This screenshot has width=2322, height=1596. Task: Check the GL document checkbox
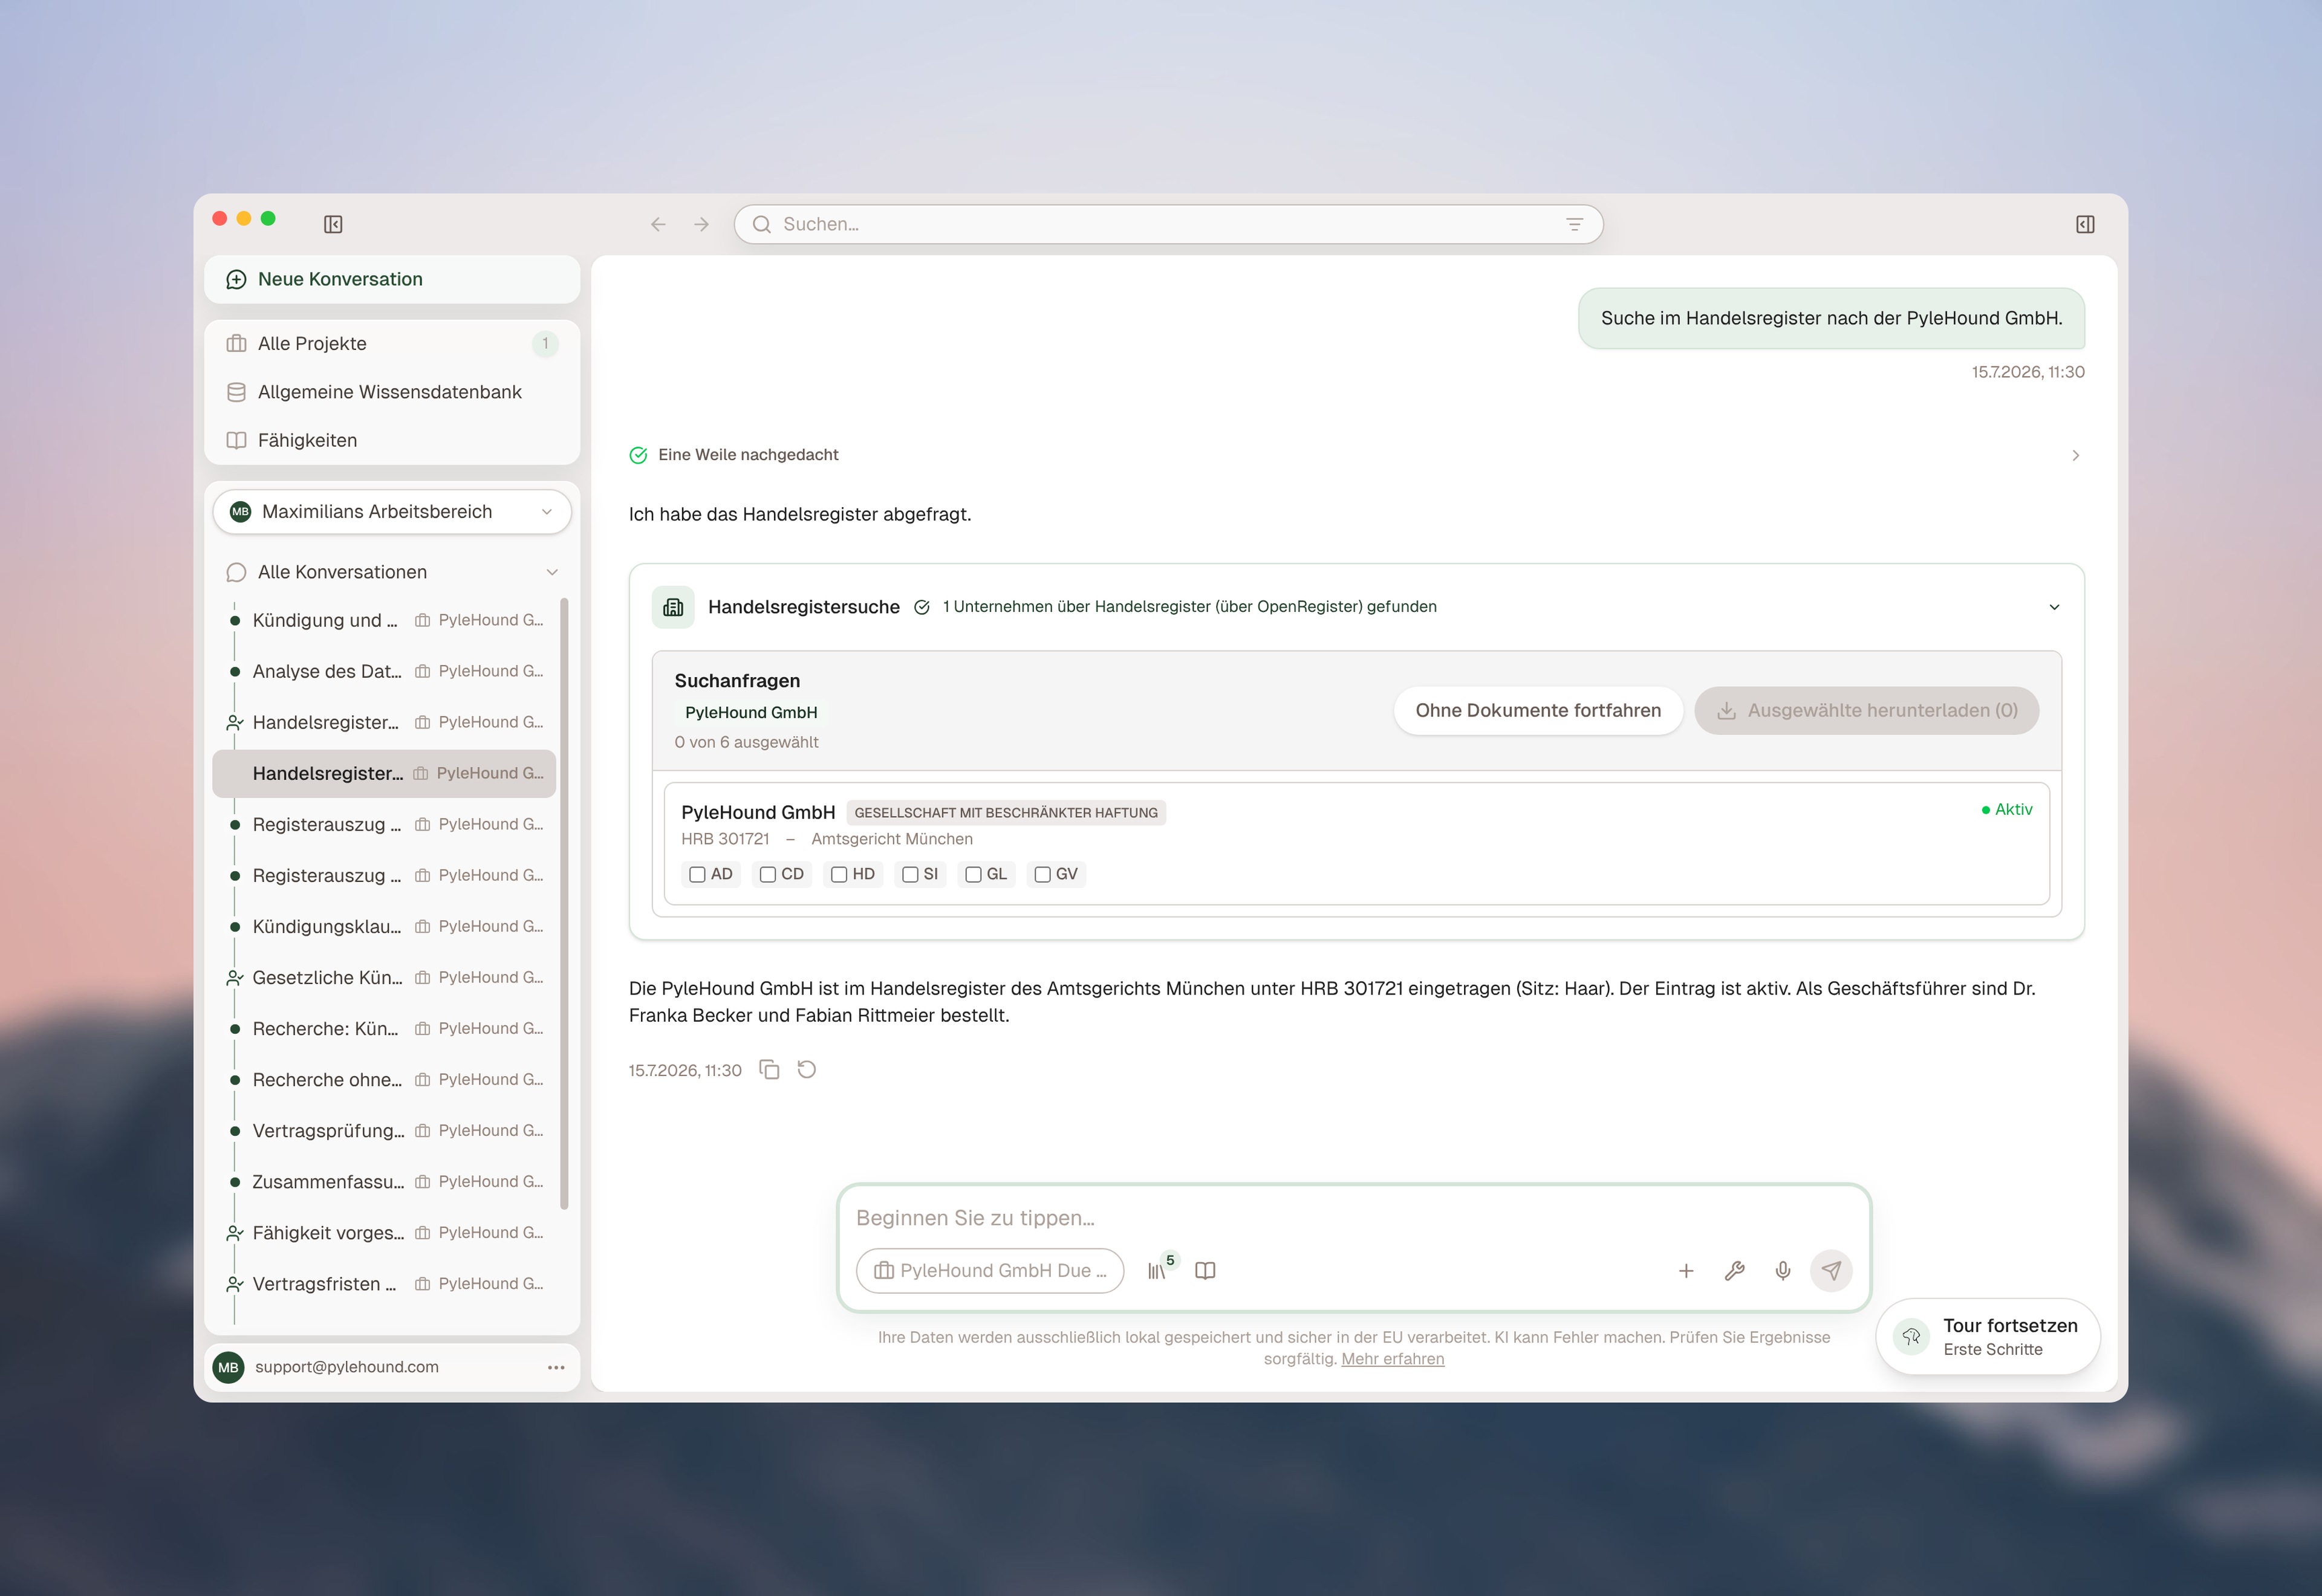[973, 874]
